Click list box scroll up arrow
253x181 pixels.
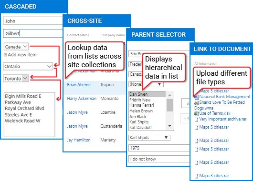pyautogui.click(x=169, y=95)
